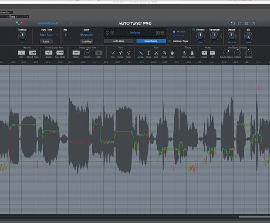
Task: Select the Range tool
Action: 148,53
